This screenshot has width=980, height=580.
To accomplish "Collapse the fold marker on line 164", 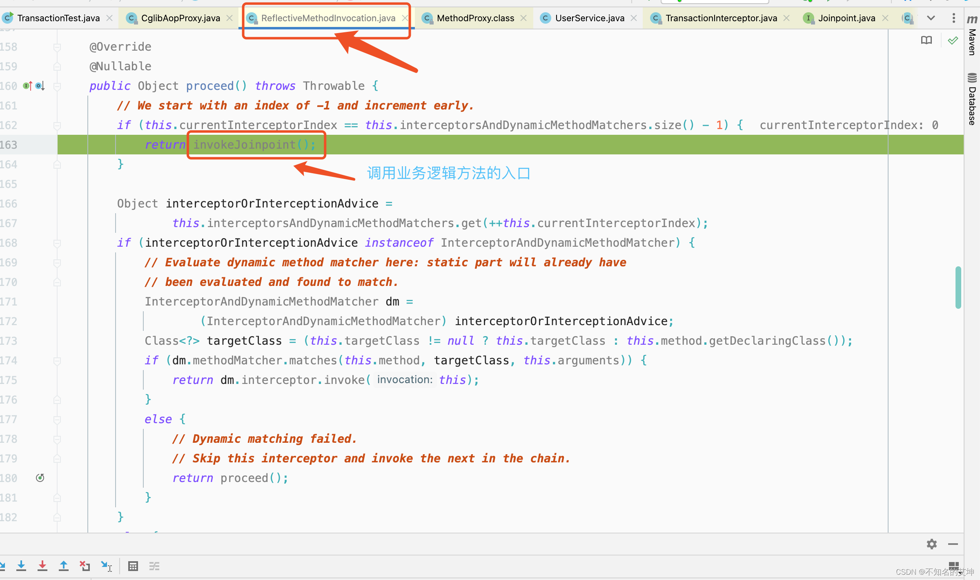I will [57, 165].
